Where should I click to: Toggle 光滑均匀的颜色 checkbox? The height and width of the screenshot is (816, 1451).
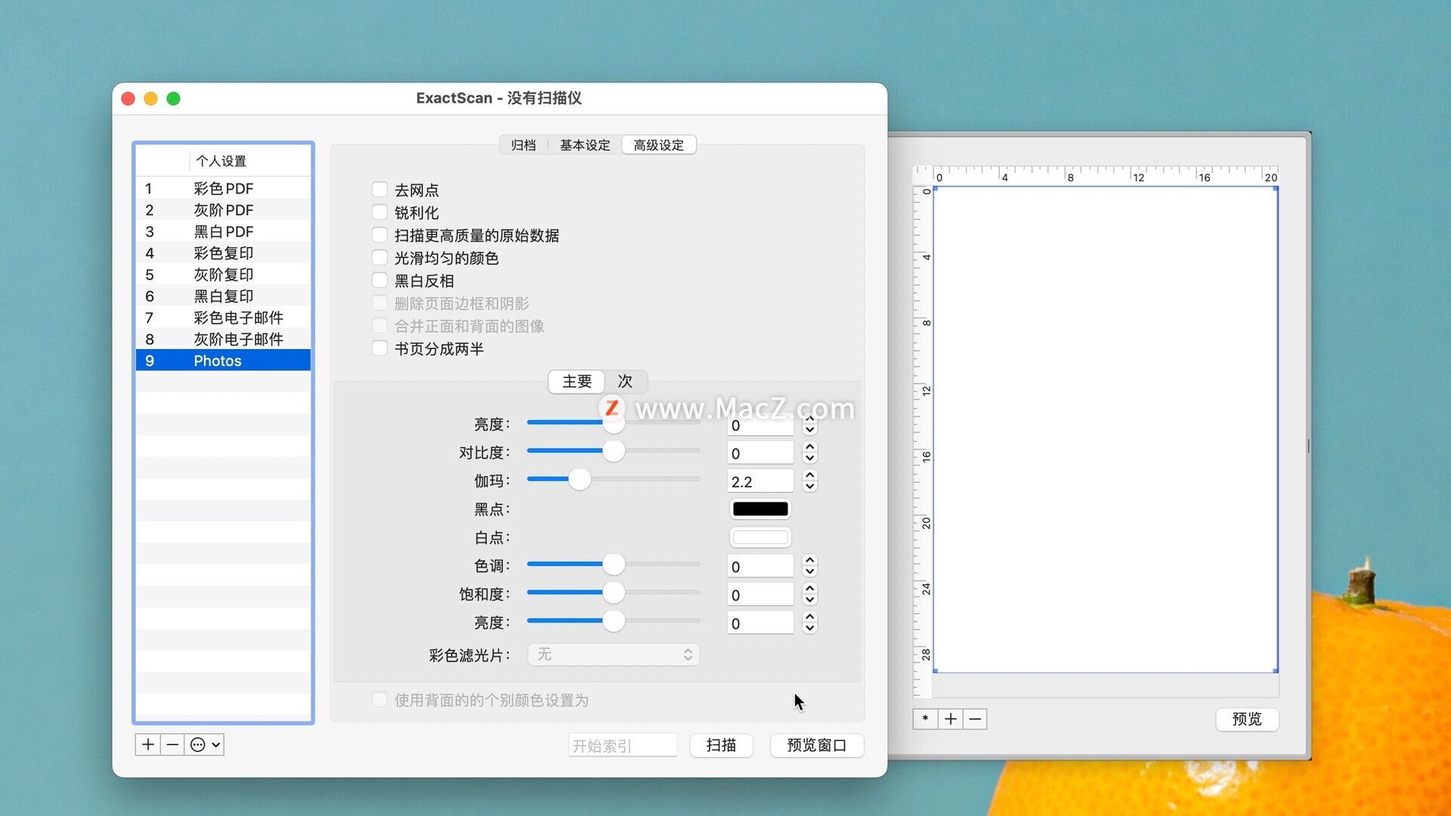point(379,258)
